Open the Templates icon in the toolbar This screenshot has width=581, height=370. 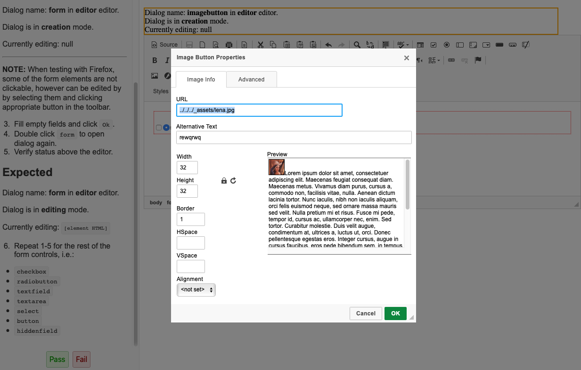pyautogui.click(x=244, y=45)
